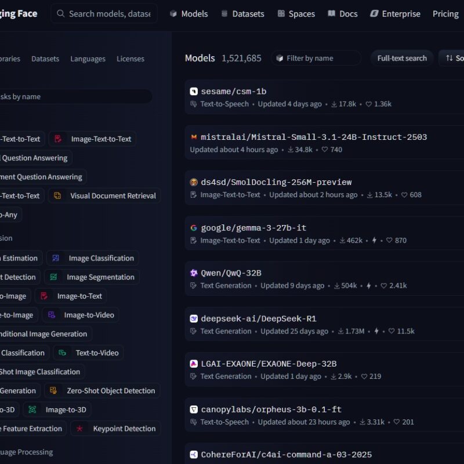The height and width of the screenshot is (464, 464).
Task: Open LGAI-EXAONE/EXAONE-Deep-32B model
Action: tap(269, 364)
